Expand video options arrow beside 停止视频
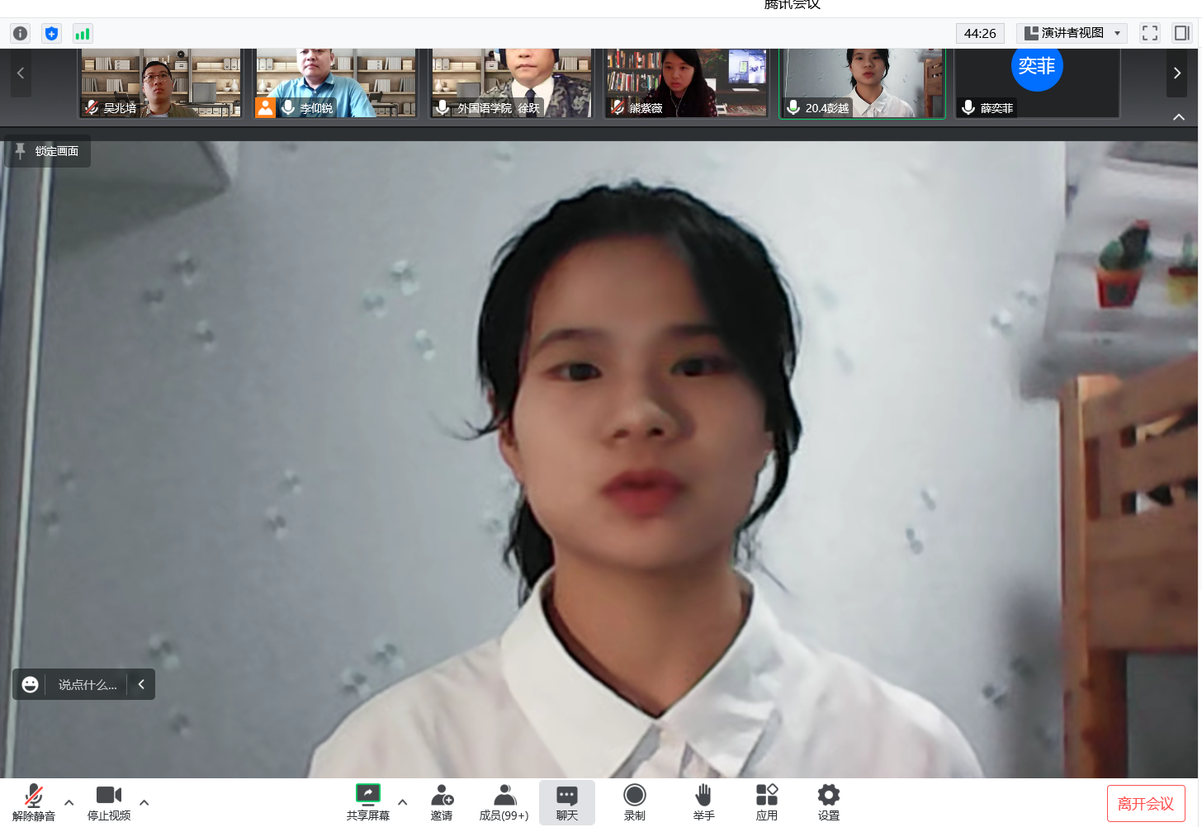This screenshot has height=827, width=1202. click(144, 801)
